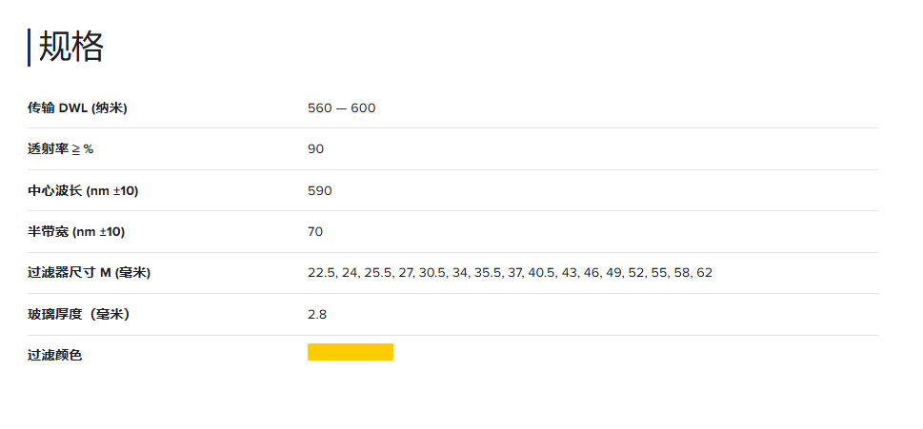Click the "49" filter size value
923x429 pixels.
(613, 273)
